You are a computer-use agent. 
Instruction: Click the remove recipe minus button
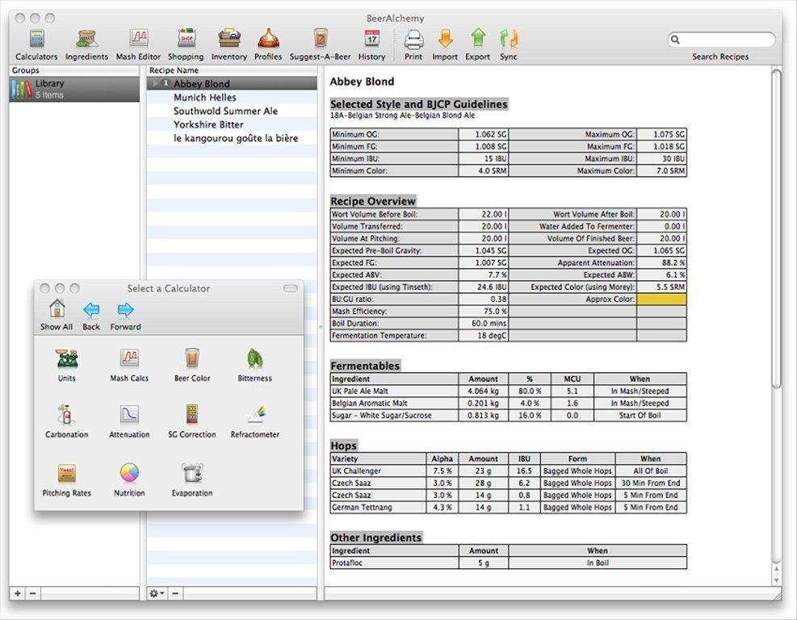pos(175,593)
